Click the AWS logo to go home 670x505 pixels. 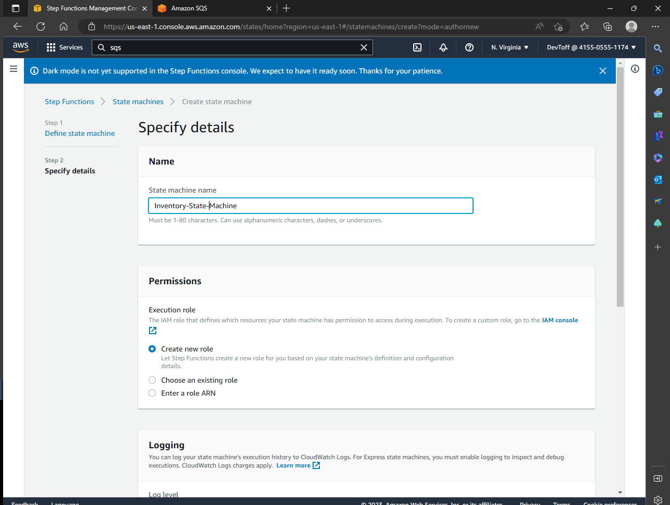pos(20,47)
